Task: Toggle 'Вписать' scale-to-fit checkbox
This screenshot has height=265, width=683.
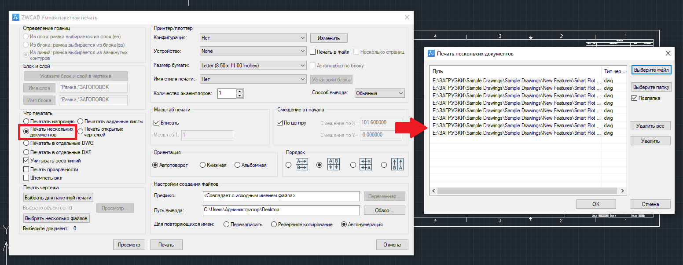Action: [x=157, y=123]
